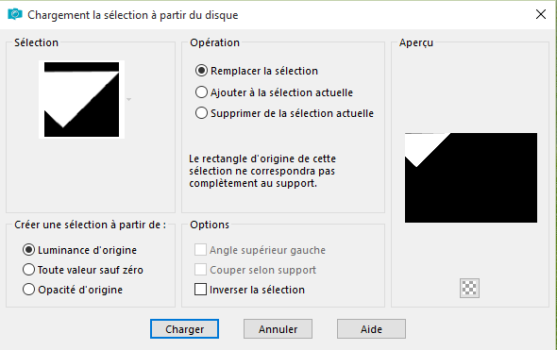557x350 pixels.
Task: Close the Chargement la sélection dialog
Action: pyautogui.click(x=540, y=14)
